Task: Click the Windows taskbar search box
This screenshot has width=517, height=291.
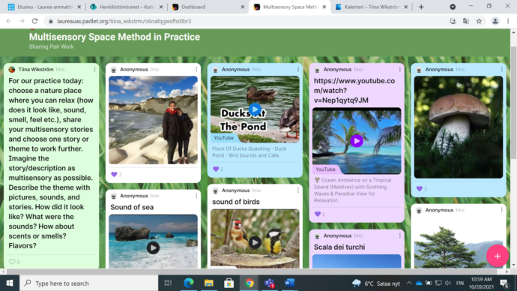Action: pos(89,283)
